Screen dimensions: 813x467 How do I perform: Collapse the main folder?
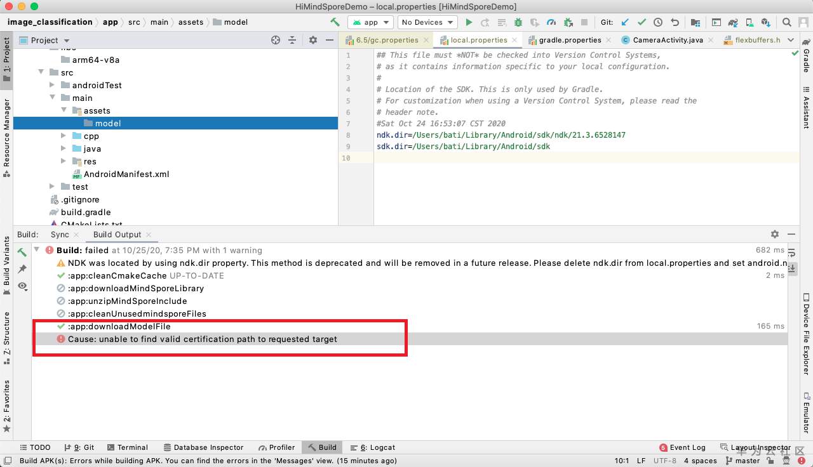53,98
